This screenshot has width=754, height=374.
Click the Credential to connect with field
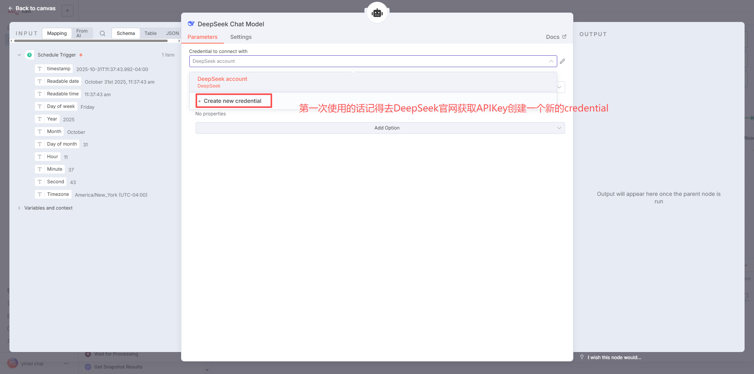[x=373, y=61]
